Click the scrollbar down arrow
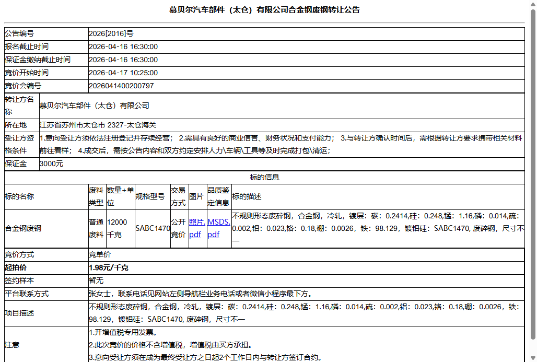This screenshot has height=362, width=537. tap(533, 358)
